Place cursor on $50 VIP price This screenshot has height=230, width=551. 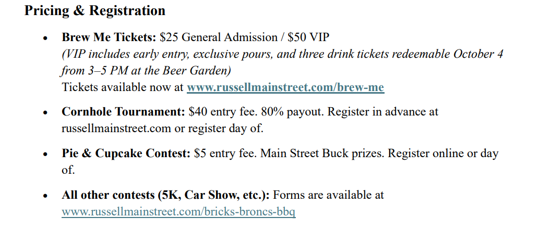click(x=308, y=37)
